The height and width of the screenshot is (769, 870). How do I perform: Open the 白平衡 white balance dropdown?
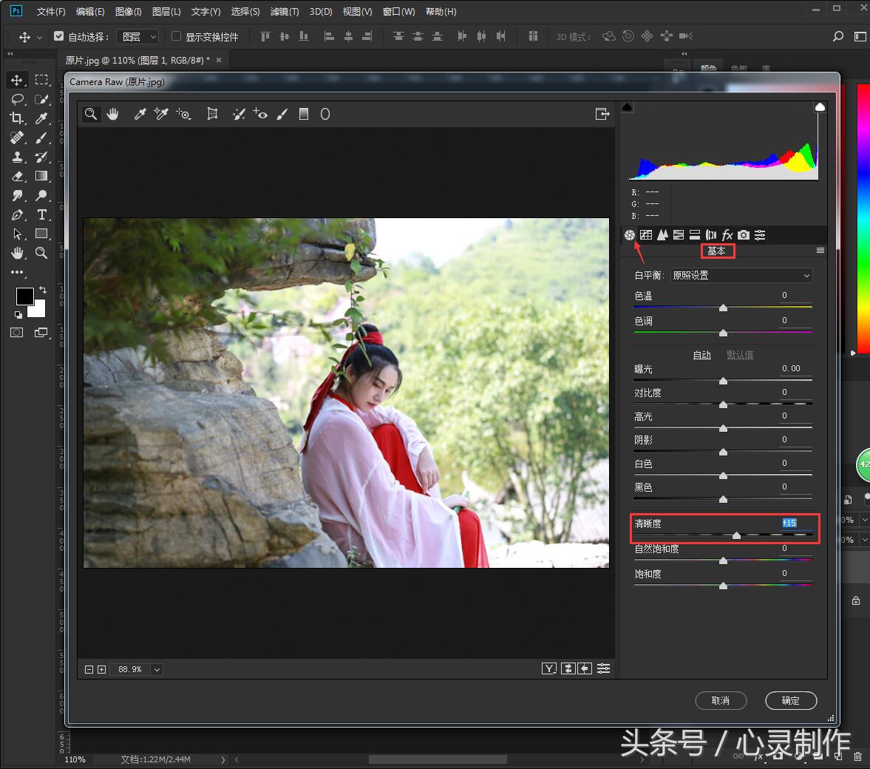pyautogui.click(x=741, y=275)
